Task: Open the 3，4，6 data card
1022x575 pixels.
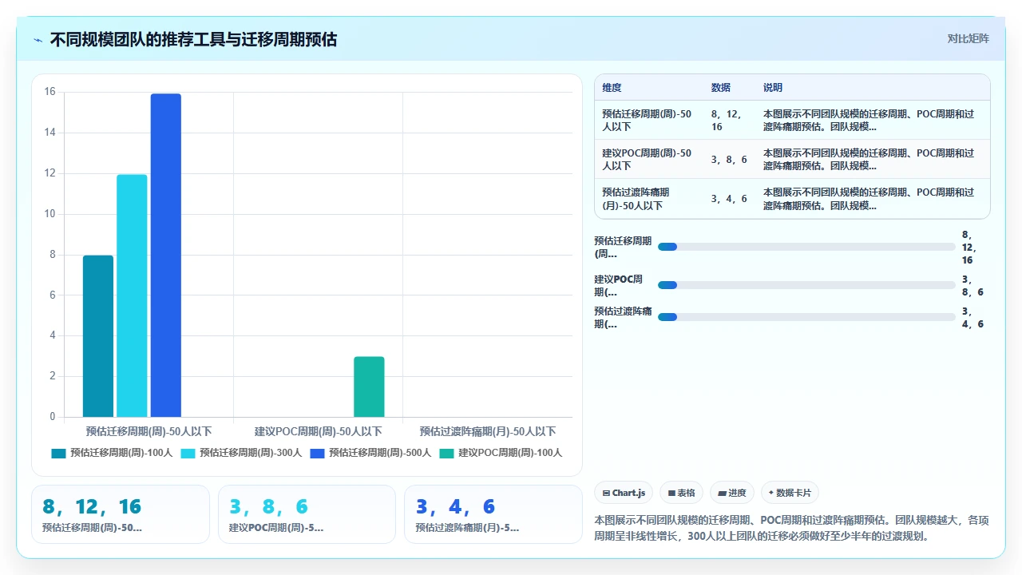Action: pos(493,514)
